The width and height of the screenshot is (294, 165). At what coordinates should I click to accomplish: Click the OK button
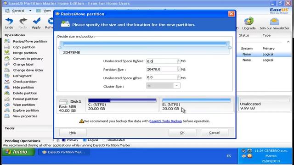(182, 132)
